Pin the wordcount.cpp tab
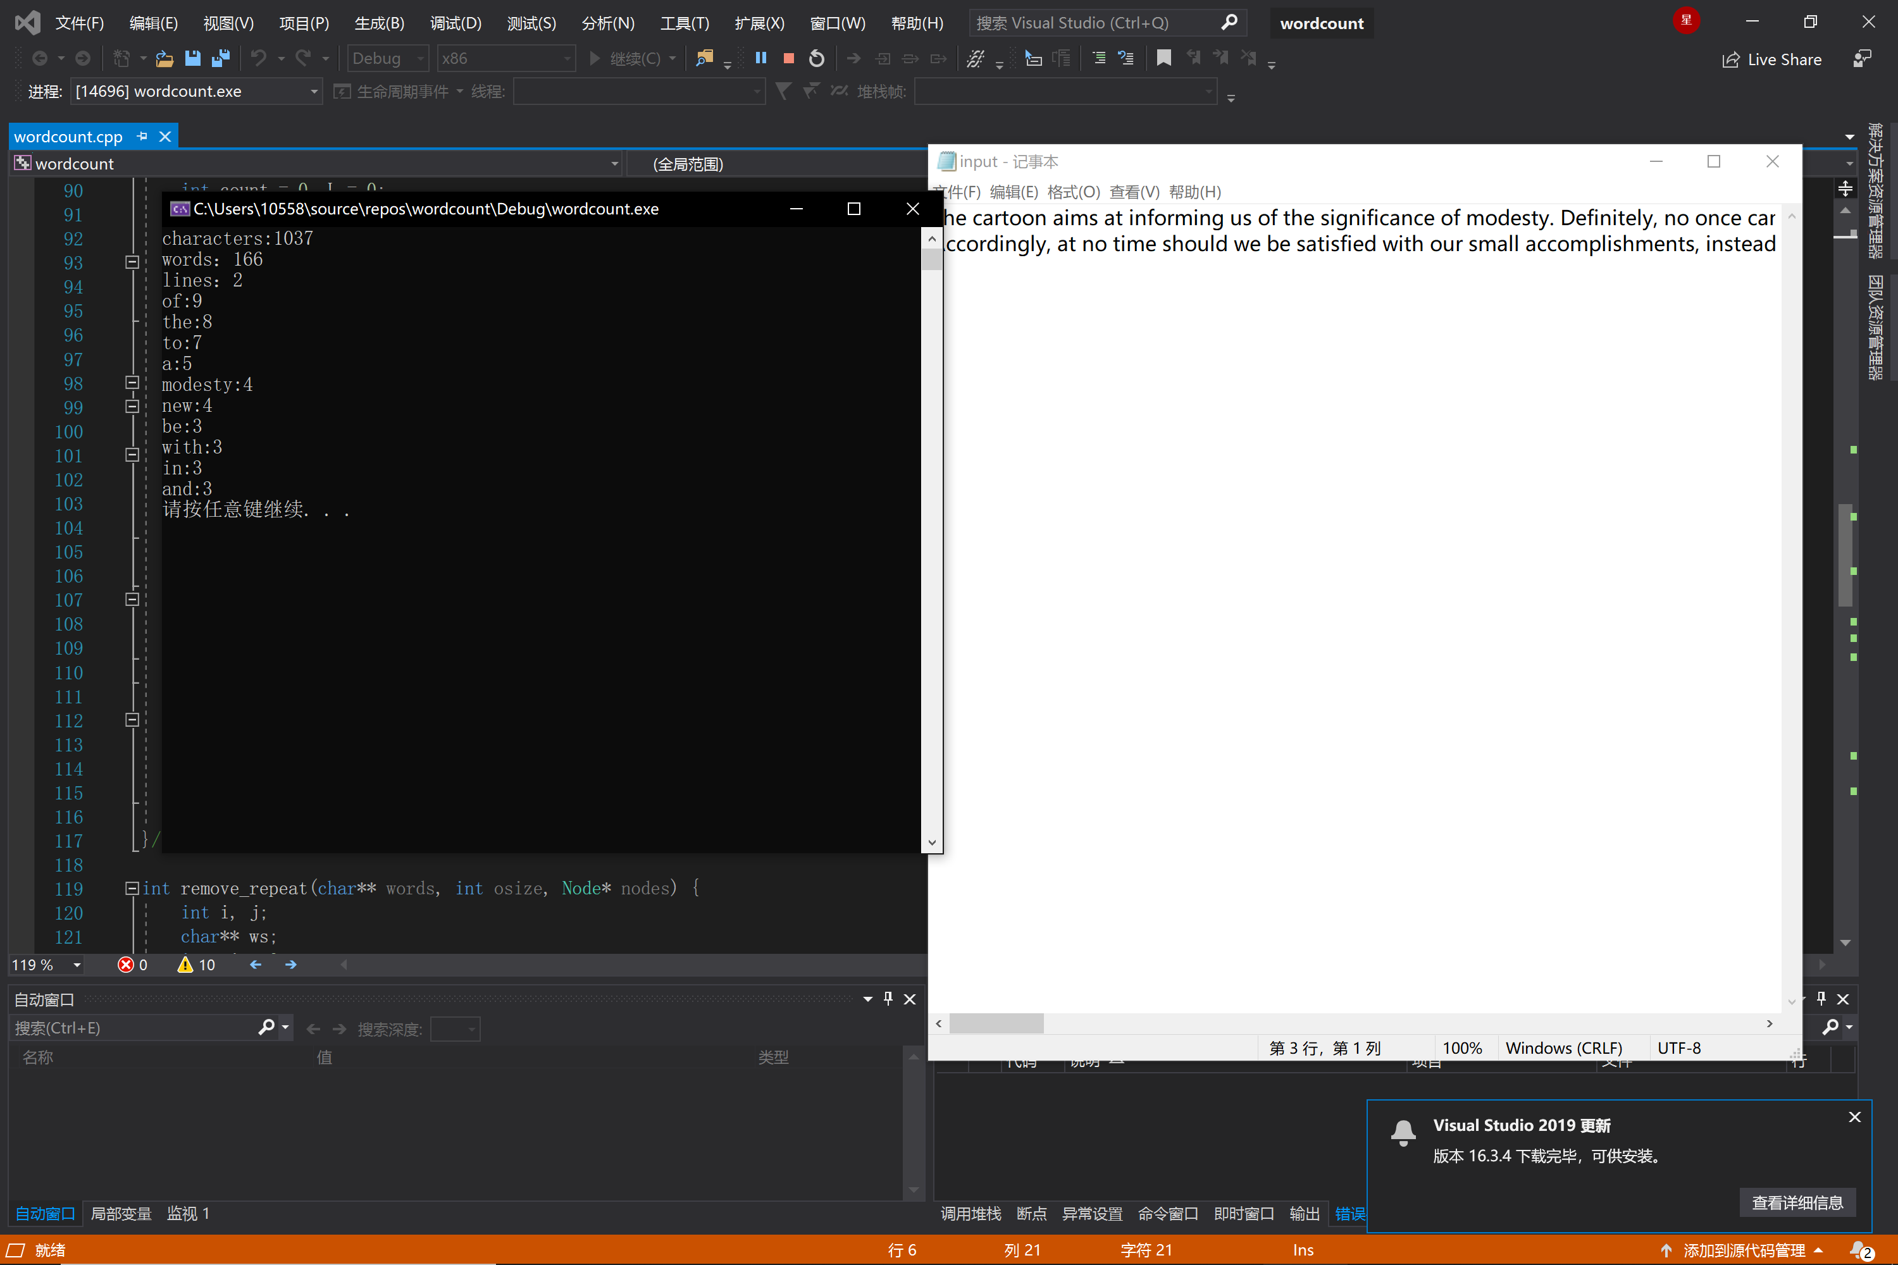 click(143, 137)
